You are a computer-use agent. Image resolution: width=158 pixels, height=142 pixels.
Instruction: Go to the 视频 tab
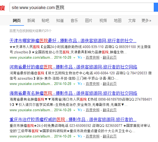point(103,21)
